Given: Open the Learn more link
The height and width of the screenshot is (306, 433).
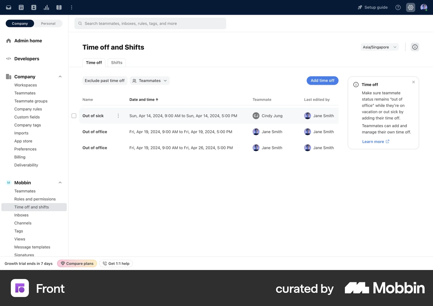Looking at the screenshot, I should coord(376,142).
